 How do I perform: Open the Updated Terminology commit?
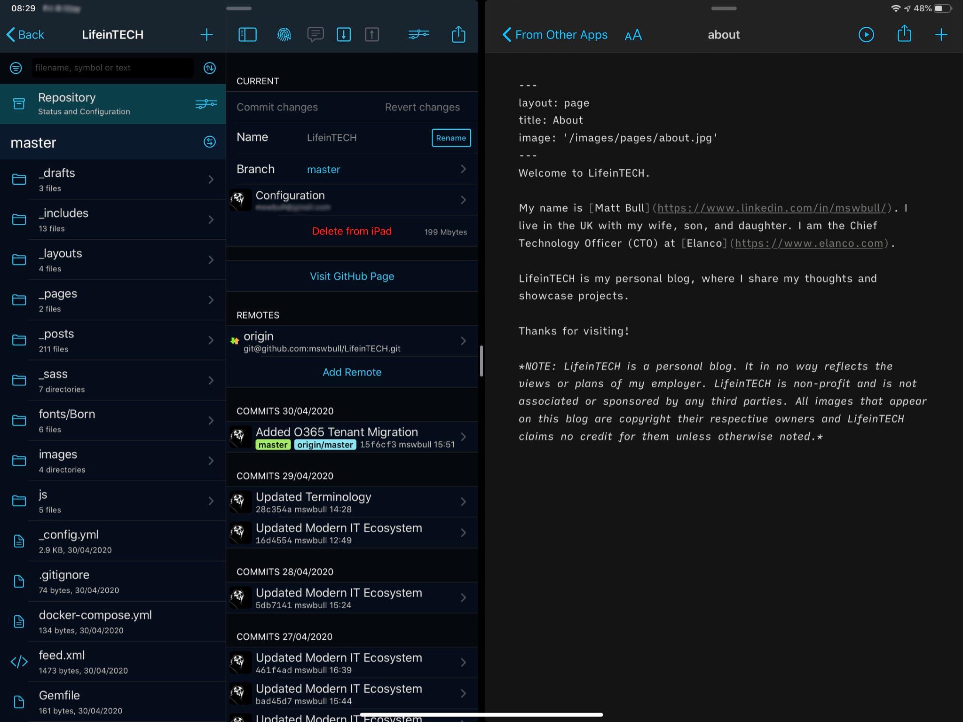click(352, 502)
